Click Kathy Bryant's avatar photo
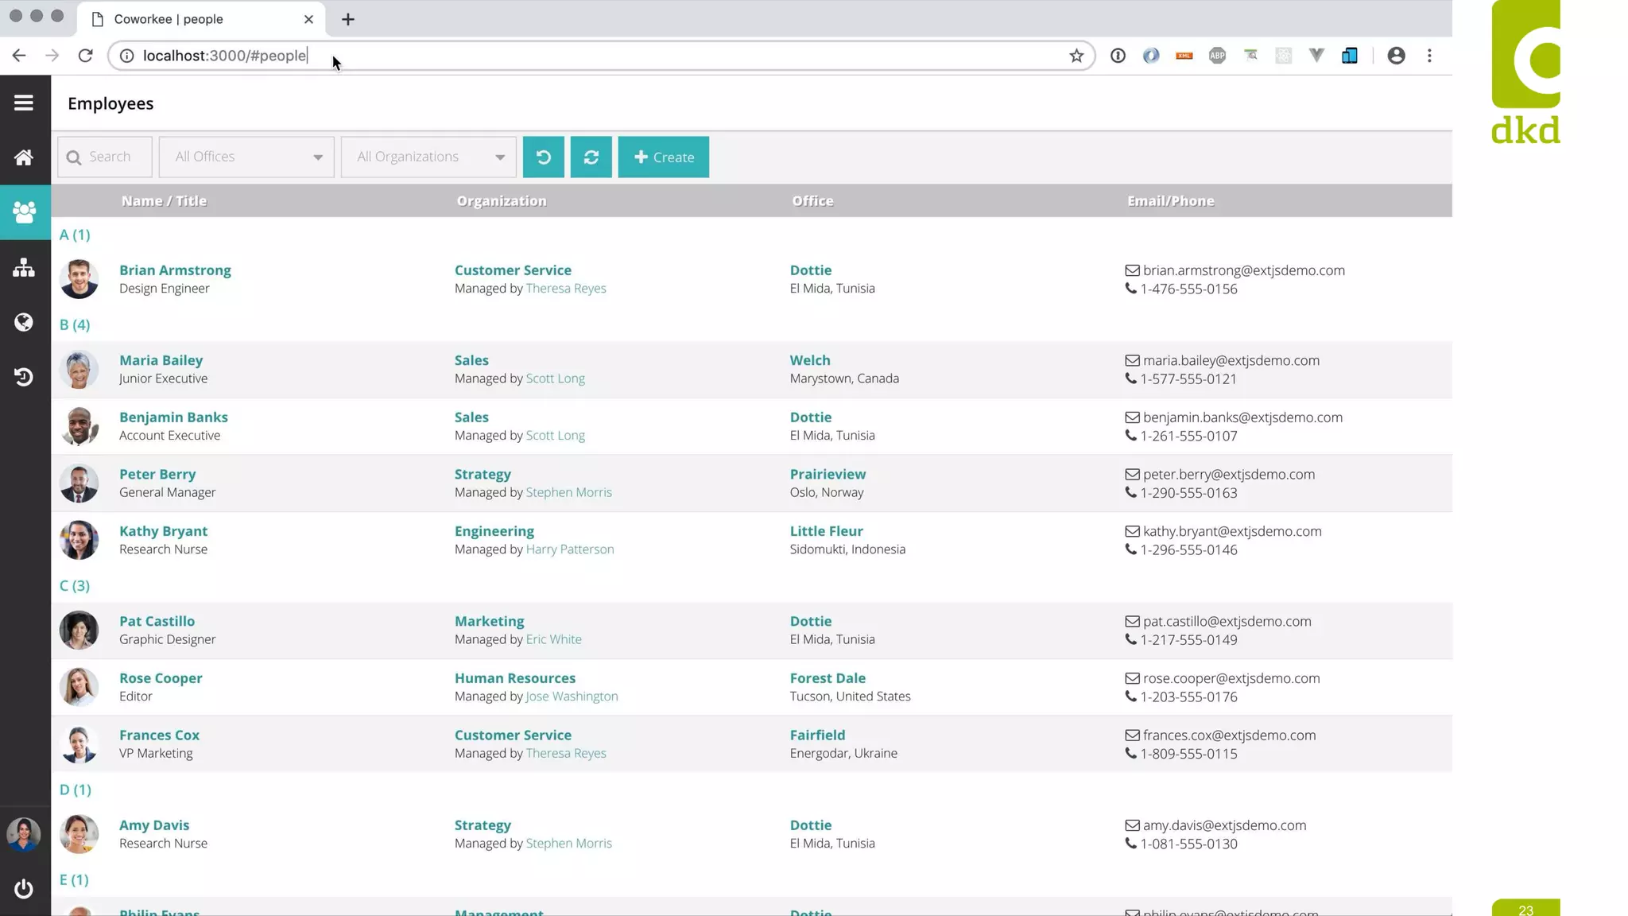This screenshot has height=916, width=1628. pos(79,540)
